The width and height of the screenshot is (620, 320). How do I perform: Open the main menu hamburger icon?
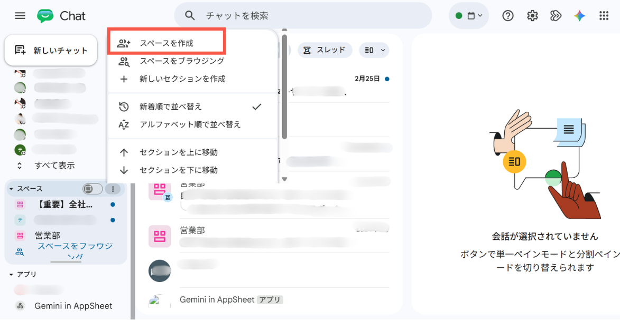click(20, 16)
